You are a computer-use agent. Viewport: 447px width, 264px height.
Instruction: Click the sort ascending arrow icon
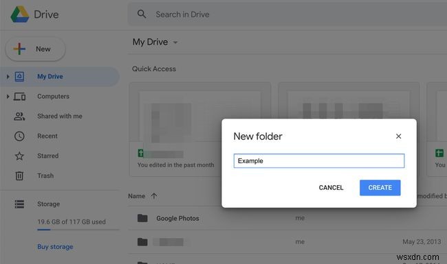[x=154, y=196]
